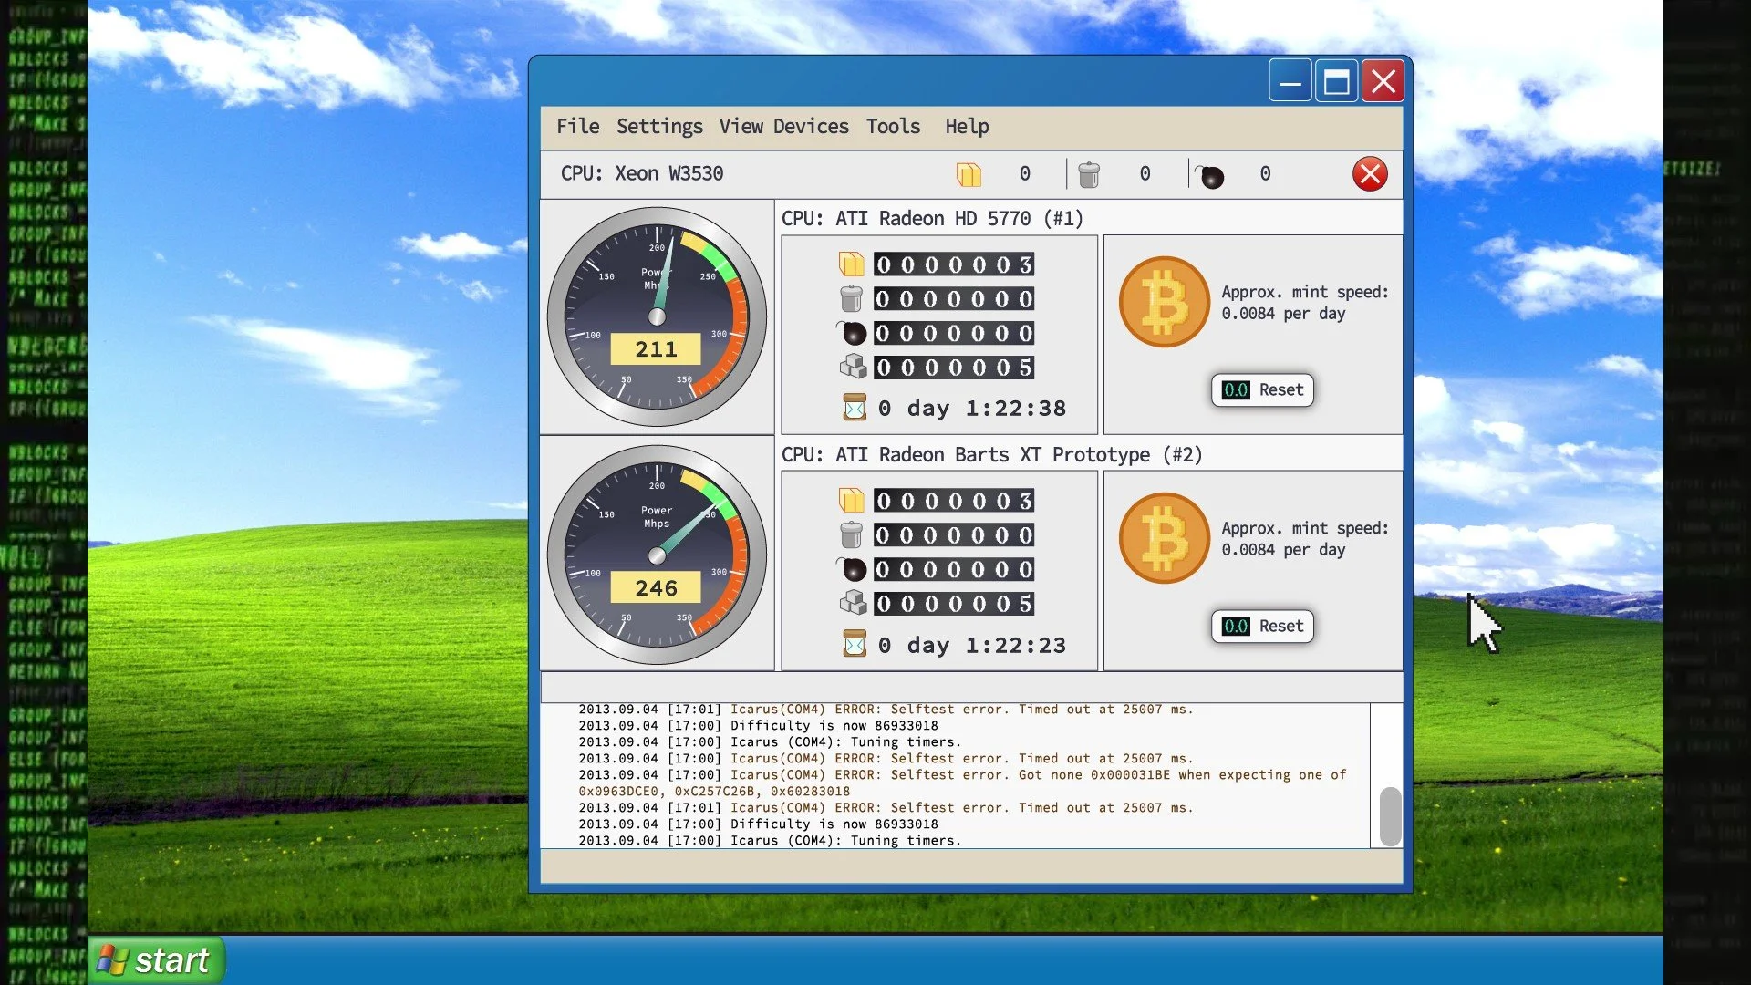Click Bitcoin coin icon for Barts XT Prototype
The image size is (1751, 985).
pos(1164,538)
